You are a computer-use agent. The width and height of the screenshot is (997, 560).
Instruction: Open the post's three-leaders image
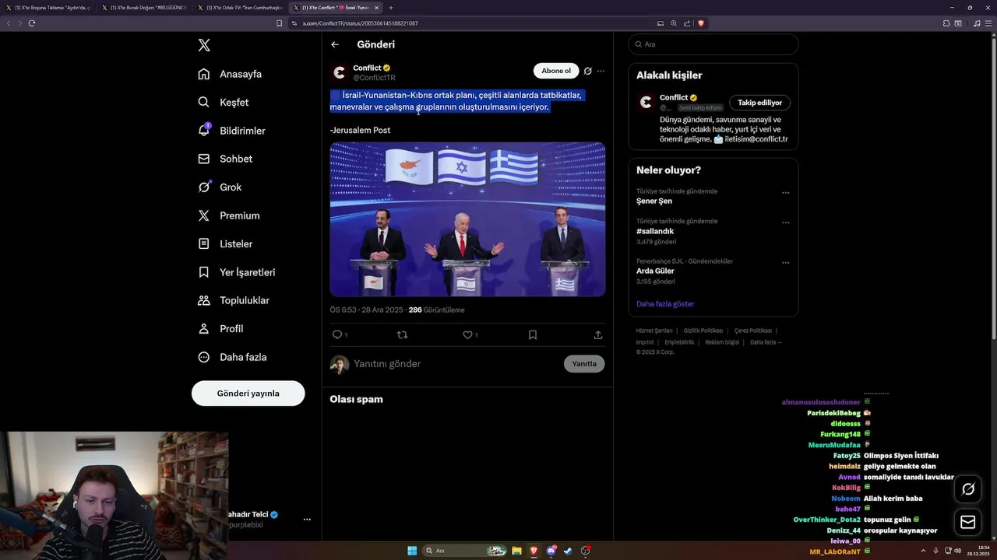467,219
